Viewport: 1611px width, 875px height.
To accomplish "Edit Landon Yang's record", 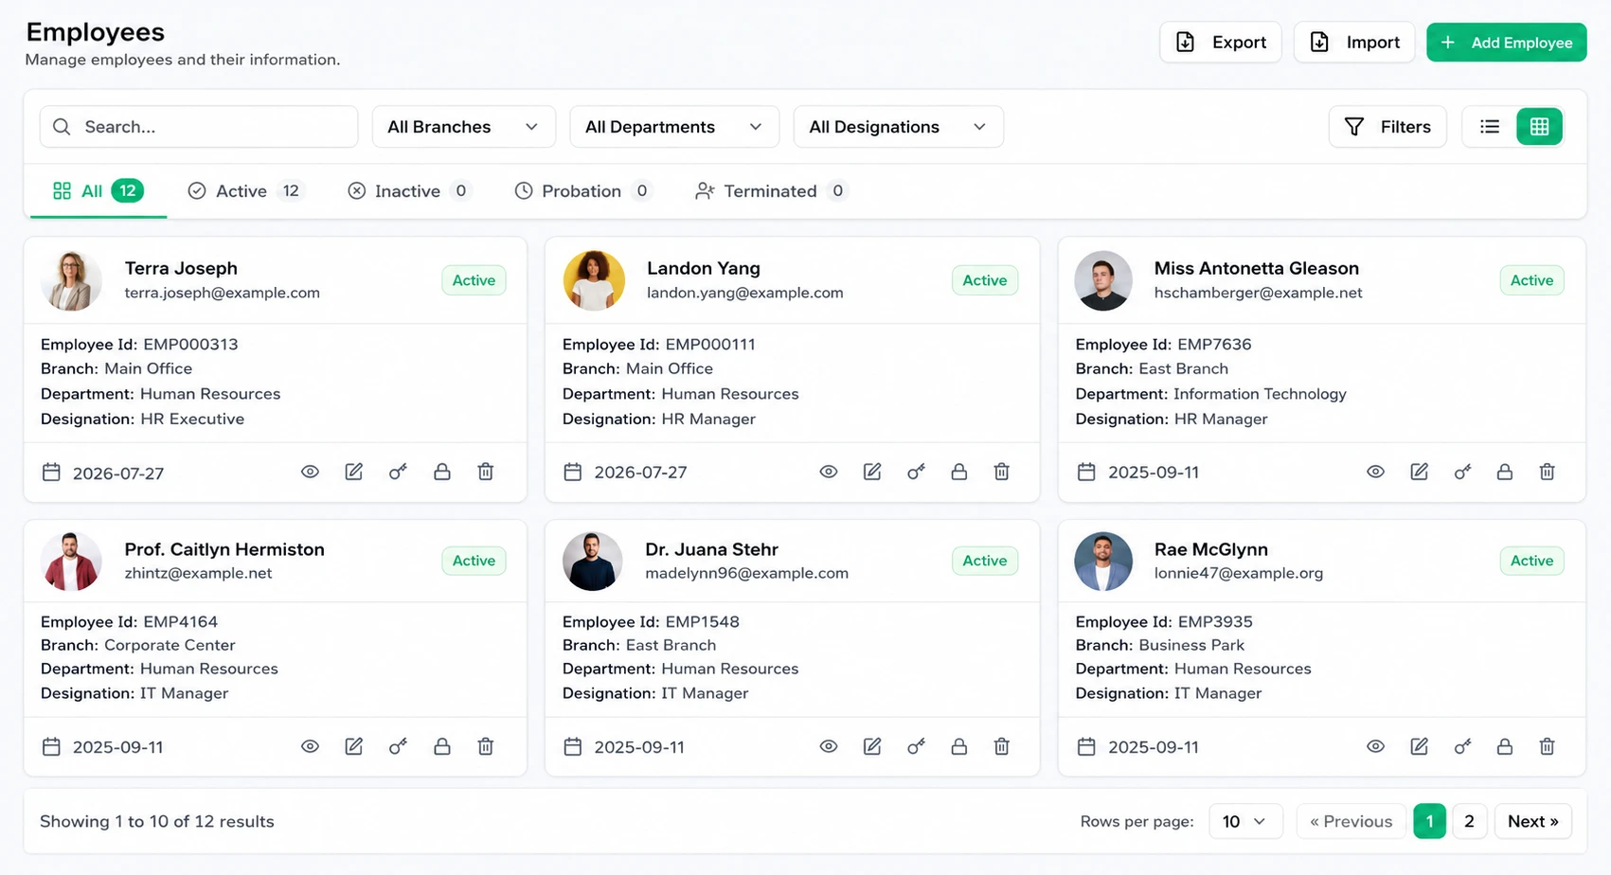I will [872, 472].
